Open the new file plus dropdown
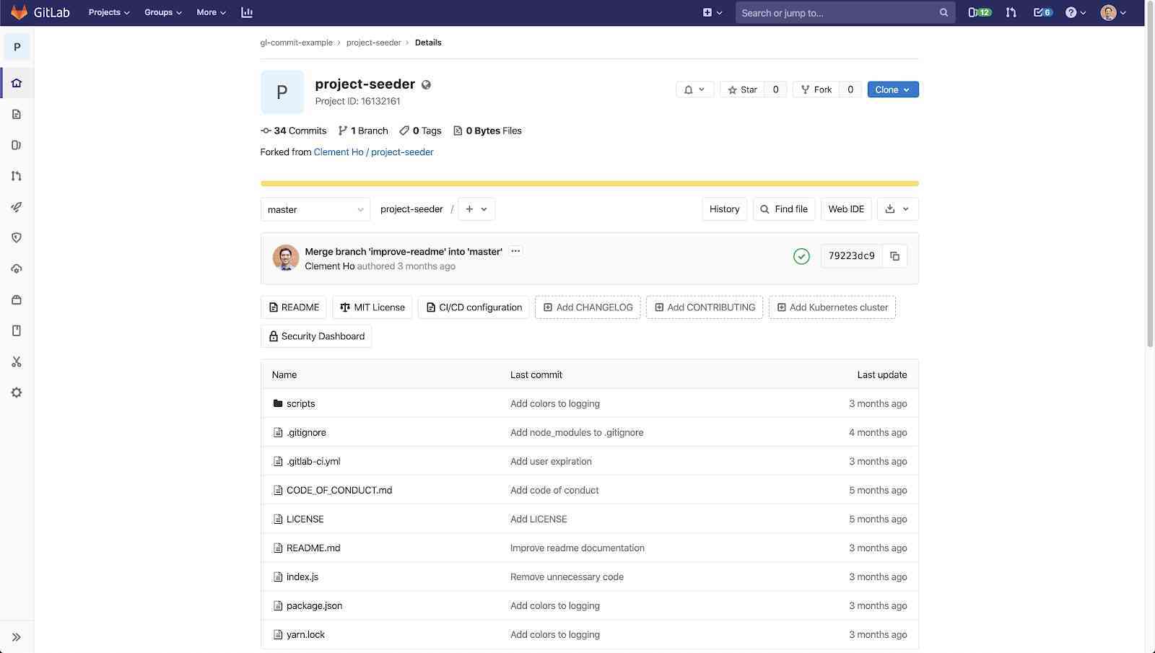 [476, 209]
